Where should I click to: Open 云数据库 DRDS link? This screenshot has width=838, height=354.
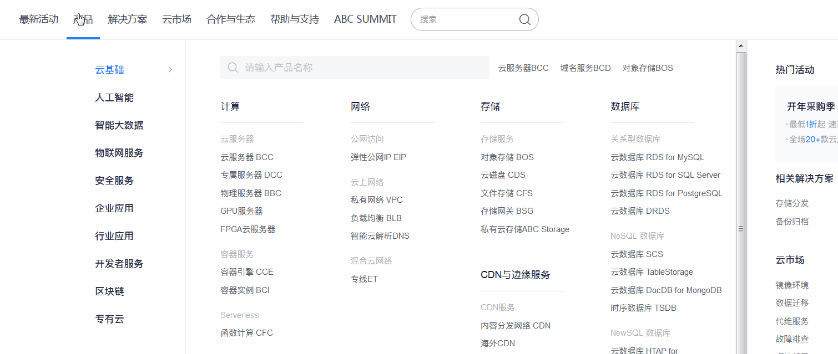[640, 211]
